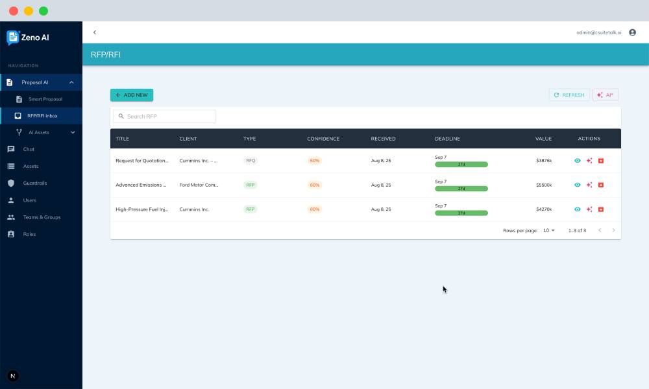Click the Advanced Emissions ... title
The image size is (649, 389).
pyautogui.click(x=141, y=185)
